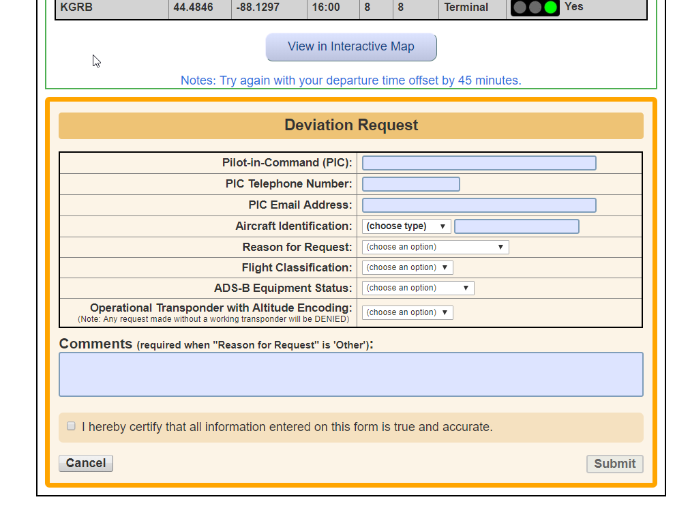Click the PIC Telephone Number field
Image resolution: width=675 pixels, height=506 pixels.
click(x=410, y=183)
